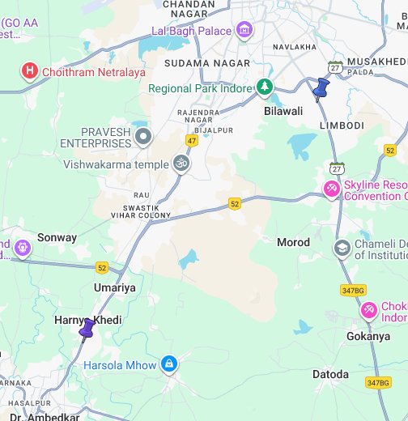This screenshot has width=408, height=421.
Task: Click the purple pushpin at Harnya Khedi
Action: [87, 330]
